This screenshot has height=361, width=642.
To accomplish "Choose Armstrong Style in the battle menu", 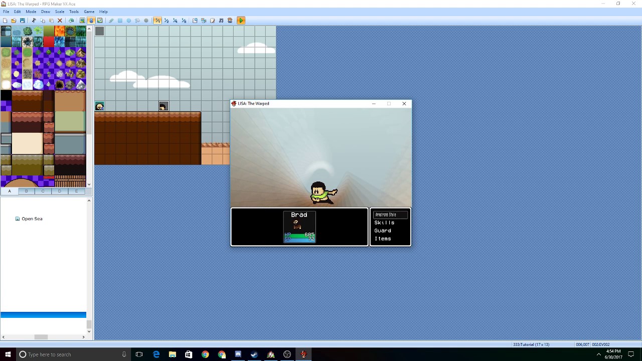I will [390, 215].
